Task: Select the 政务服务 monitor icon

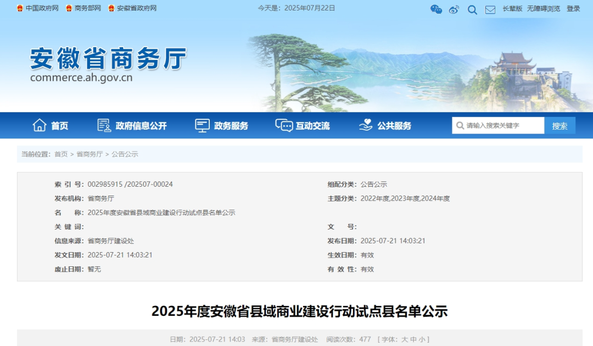Action: [x=202, y=125]
